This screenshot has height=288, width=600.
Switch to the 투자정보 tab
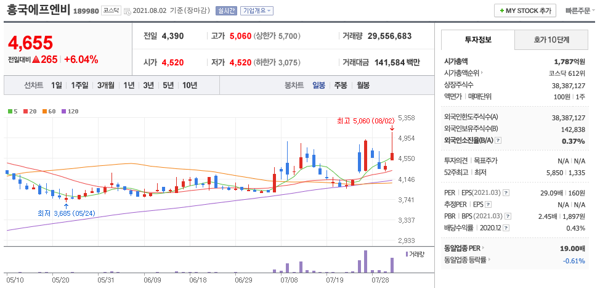(x=478, y=40)
